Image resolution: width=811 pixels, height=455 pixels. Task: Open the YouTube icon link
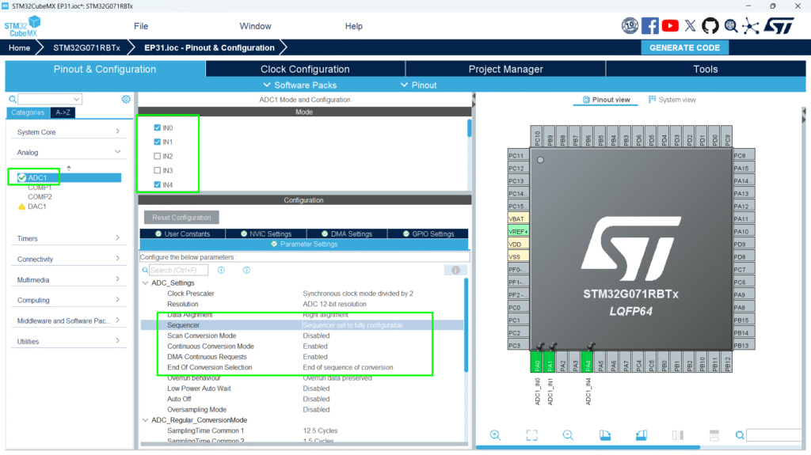pos(670,26)
